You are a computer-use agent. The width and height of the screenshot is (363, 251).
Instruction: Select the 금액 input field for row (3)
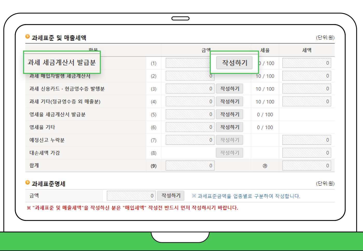190,88
